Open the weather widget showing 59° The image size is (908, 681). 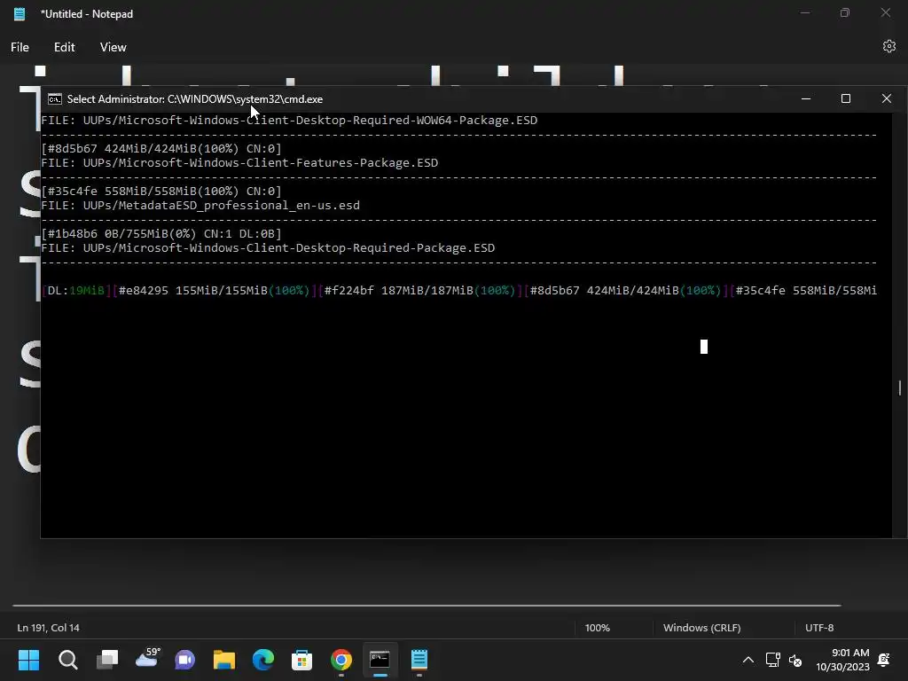[147, 659]
